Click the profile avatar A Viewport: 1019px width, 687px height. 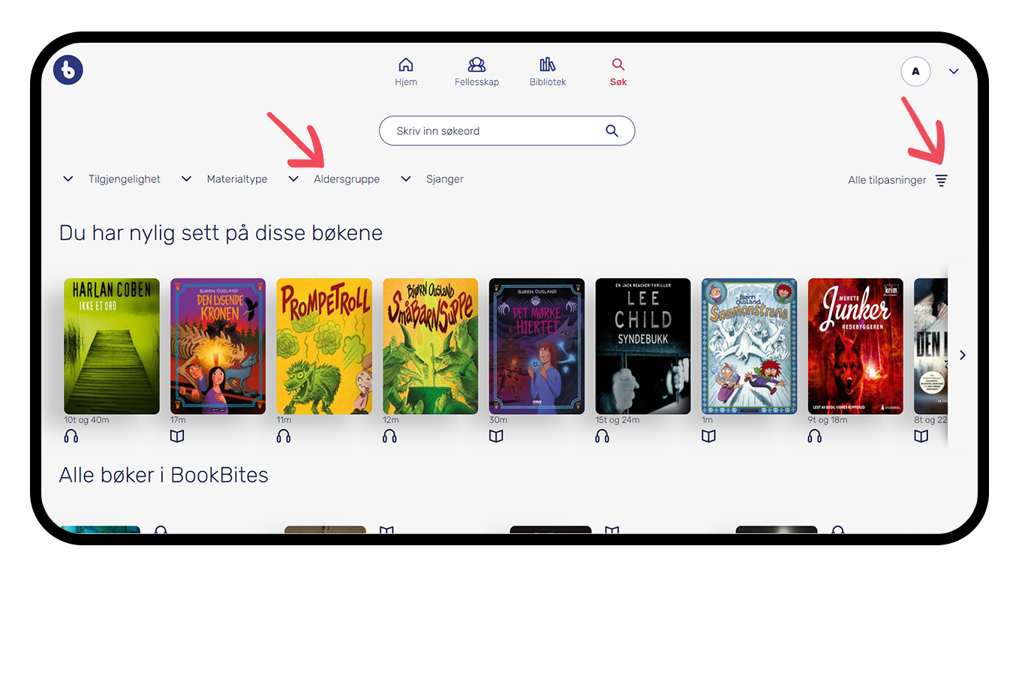[915, 71]
